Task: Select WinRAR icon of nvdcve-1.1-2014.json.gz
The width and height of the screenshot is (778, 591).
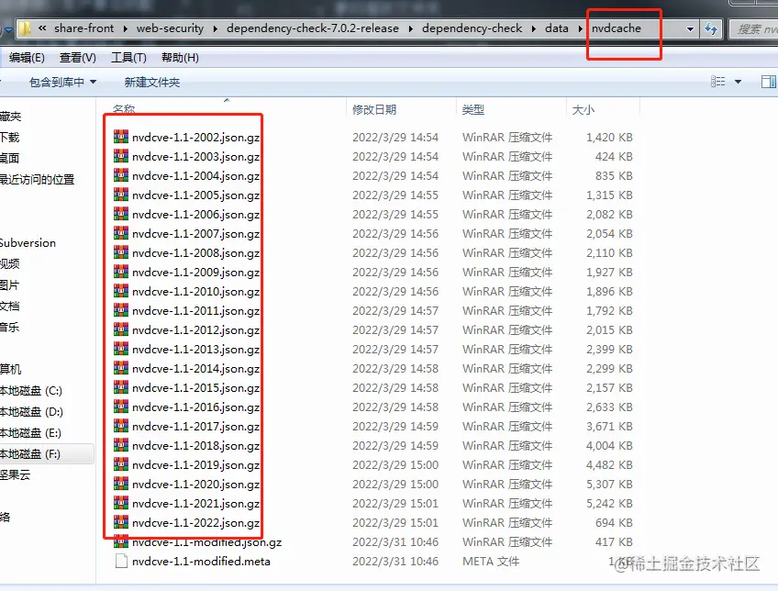Action: (121, 368)
